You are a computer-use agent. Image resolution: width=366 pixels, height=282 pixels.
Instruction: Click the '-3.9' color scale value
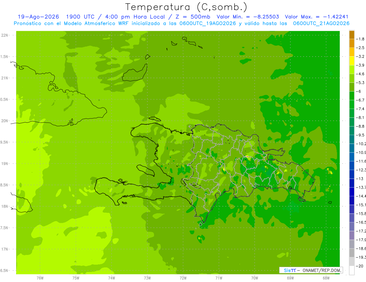pyautogui.click(x=360, y=65)
